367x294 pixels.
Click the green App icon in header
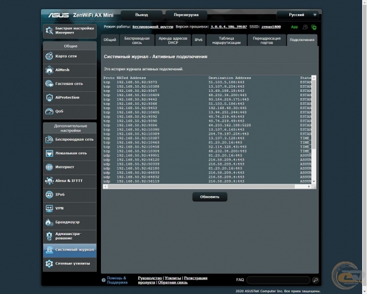coord(294,27)
